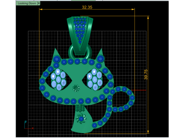The width and height of the screenshot is (184, 138).
Task: Select the pinwheel flower ornament on cat body
Action: click(x=81, y=119)
